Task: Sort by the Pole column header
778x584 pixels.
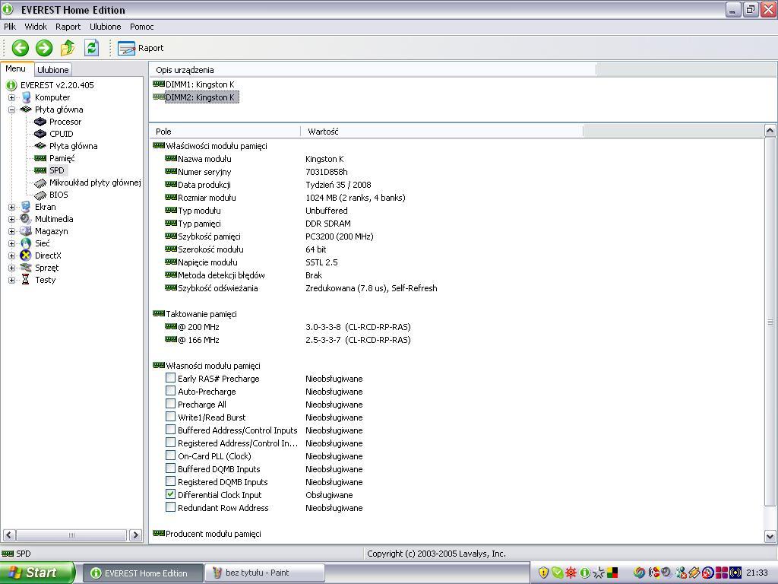Action: (225, 131)
